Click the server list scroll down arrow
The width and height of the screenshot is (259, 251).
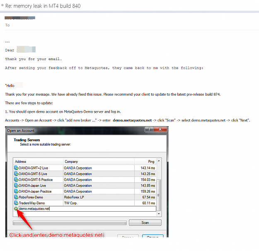(159, 214)
